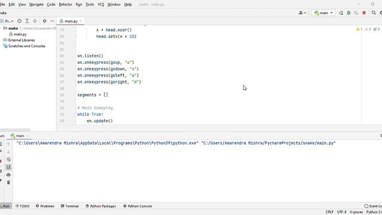
Task: Click the wn.listen() code line
Action: [x=90, y=56]
